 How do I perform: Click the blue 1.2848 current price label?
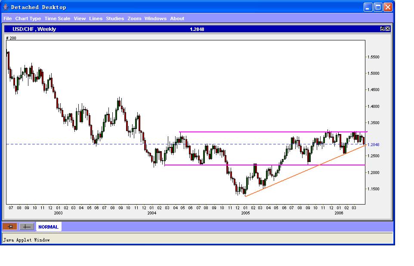[x=374, y=145]
